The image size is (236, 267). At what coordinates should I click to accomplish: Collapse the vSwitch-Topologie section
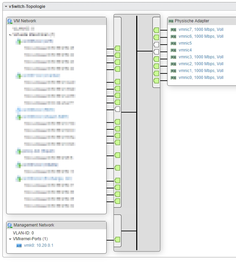[6, 7]
